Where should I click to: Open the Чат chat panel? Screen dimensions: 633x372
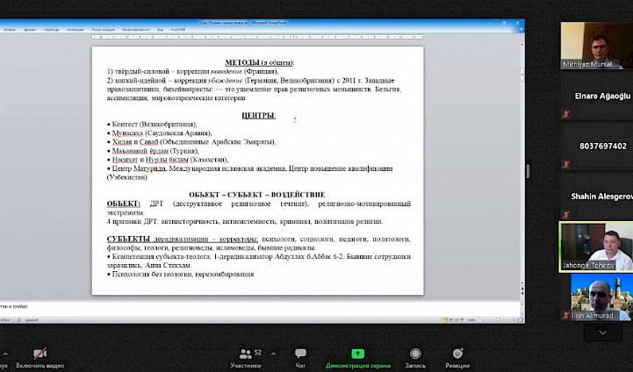(x=300, y=358)
